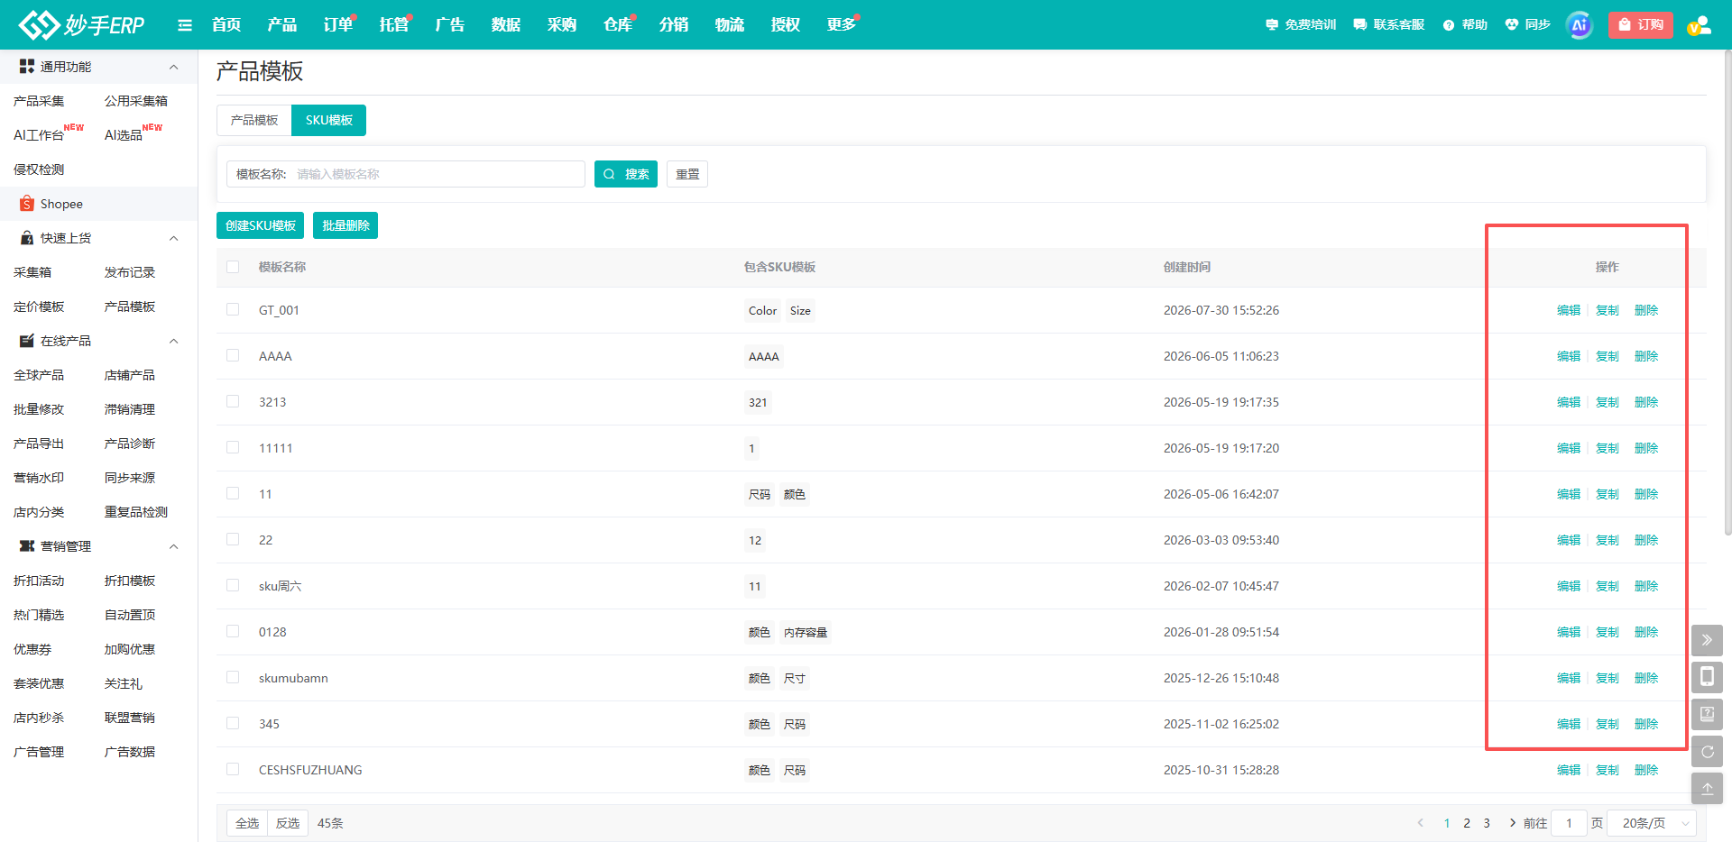The width and height of the screenshot is (1732, 842).
Task: Click the 搜索 search button
Action: pyautogui.click(x=626, y=174)
